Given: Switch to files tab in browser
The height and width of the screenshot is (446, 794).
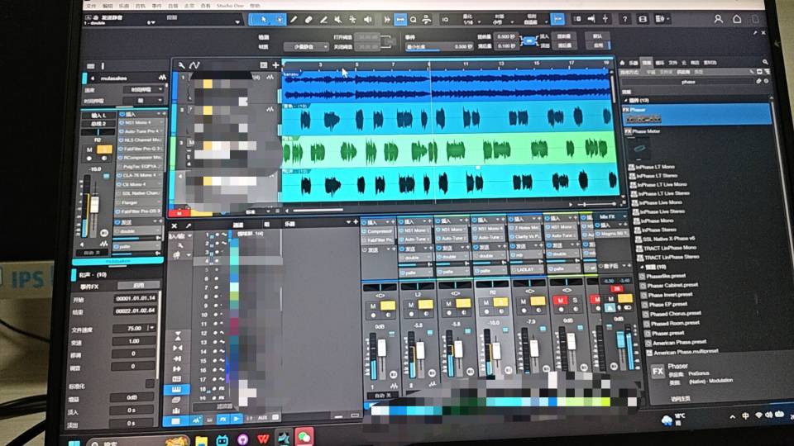Looking at the screenshot, I should (x=673, y=63).
